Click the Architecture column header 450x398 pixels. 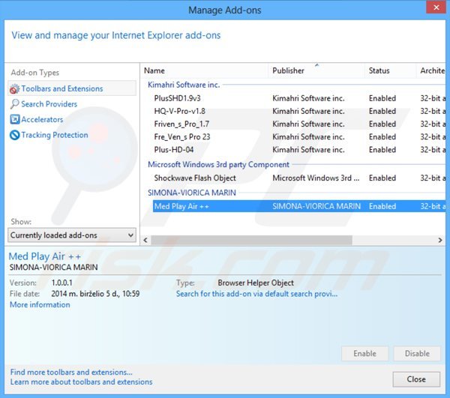(x=432, y=70)
